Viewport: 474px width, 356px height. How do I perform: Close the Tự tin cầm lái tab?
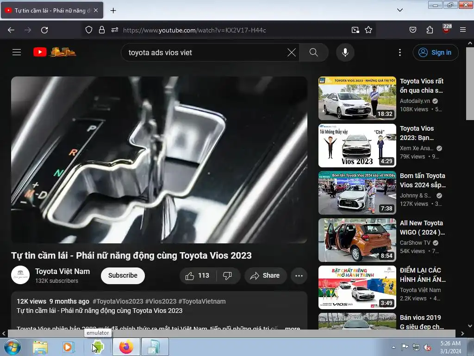click(96, 10)
